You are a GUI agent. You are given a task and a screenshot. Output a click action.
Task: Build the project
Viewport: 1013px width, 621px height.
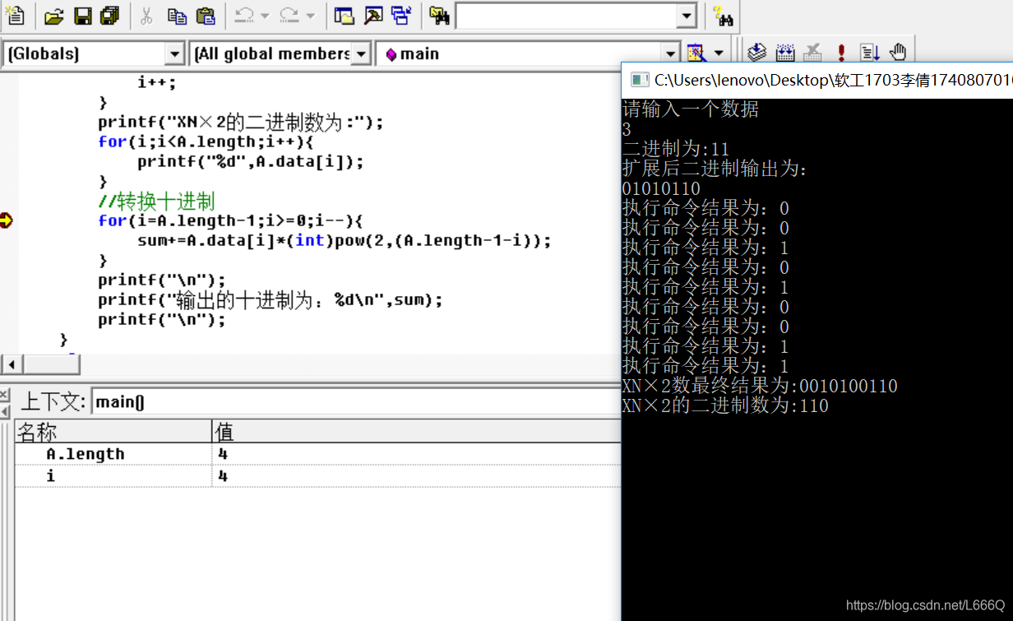tap(785, 53)
